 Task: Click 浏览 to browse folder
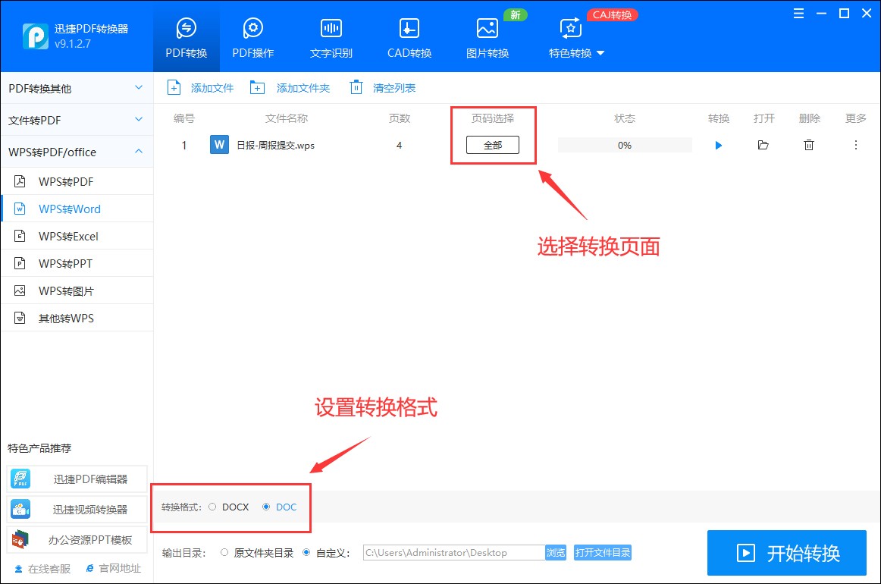click(x=556, y=552)
